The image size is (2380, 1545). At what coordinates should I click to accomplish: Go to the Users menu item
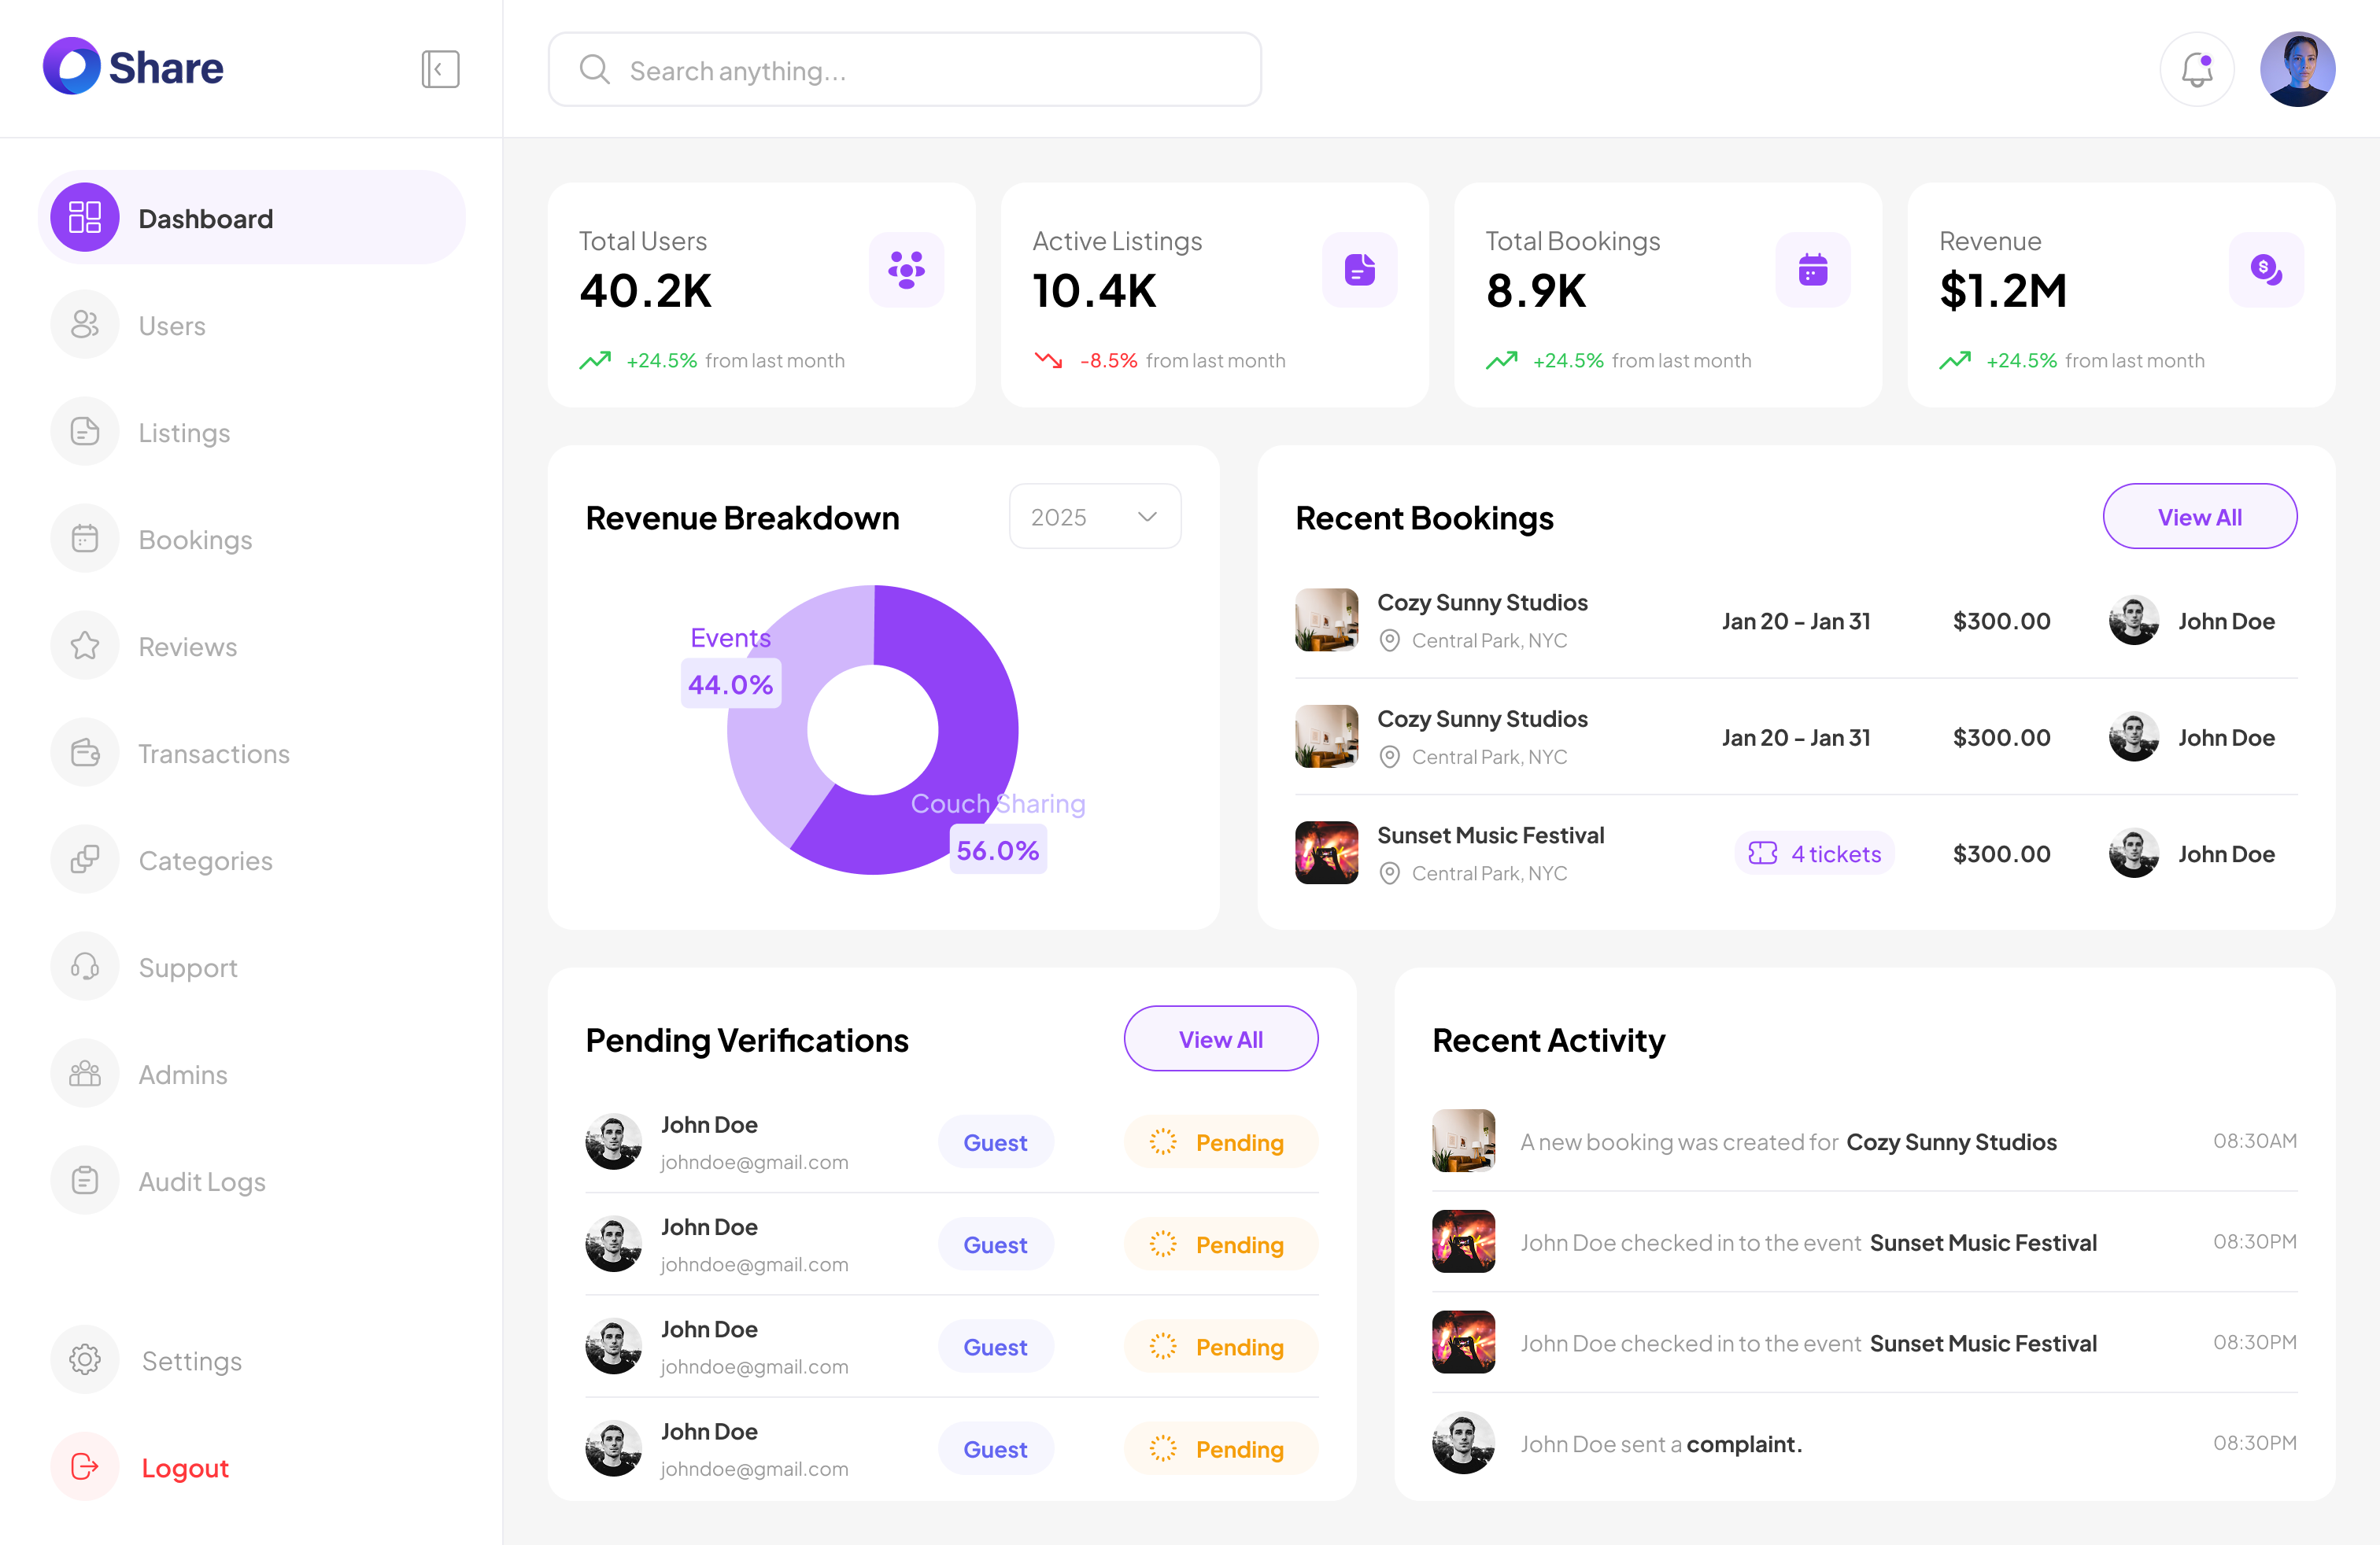(x=172, y=325)
